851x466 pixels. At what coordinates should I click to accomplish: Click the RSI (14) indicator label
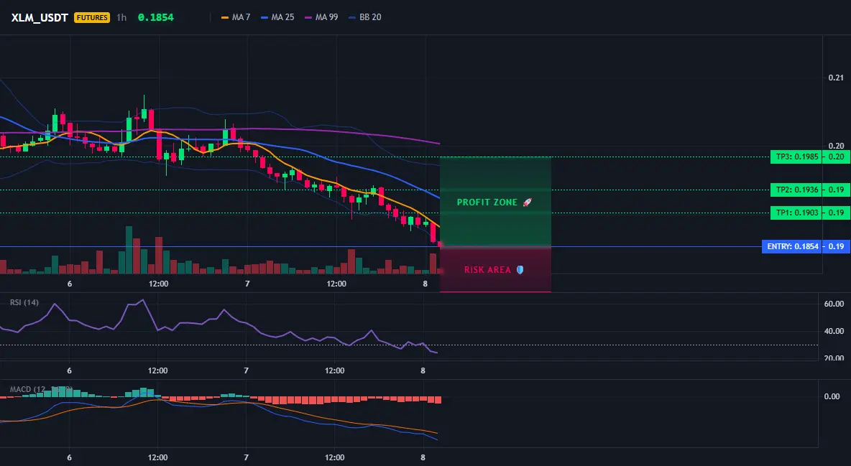pyautogui.click(x=24, y=302)
